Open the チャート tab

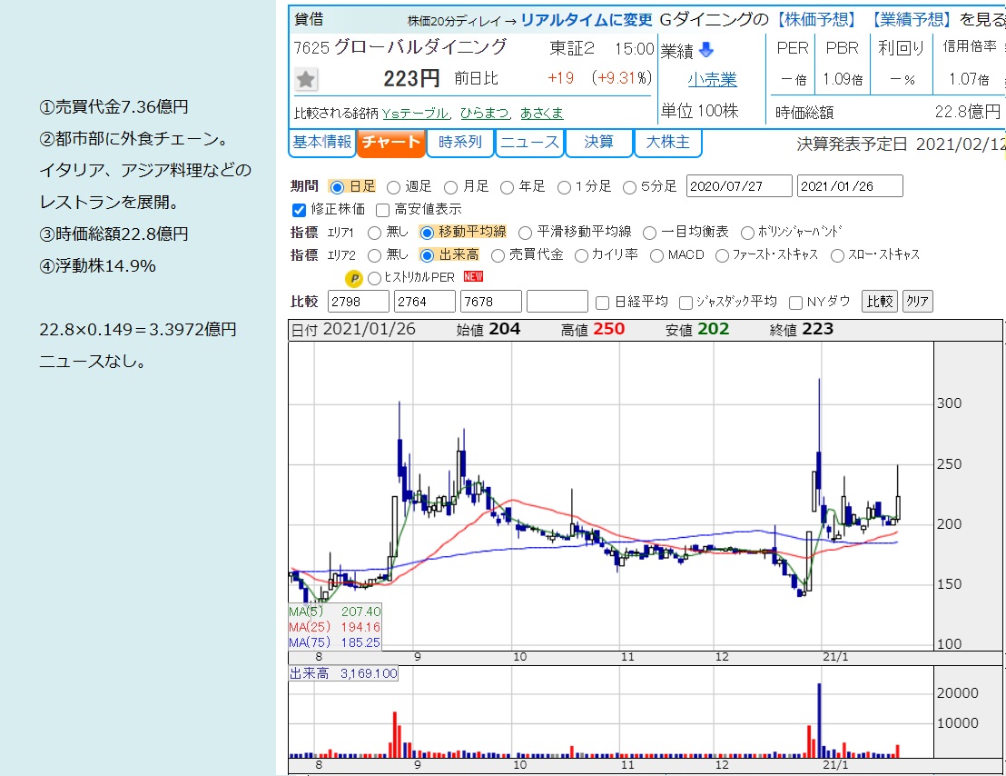coord(390,143)
